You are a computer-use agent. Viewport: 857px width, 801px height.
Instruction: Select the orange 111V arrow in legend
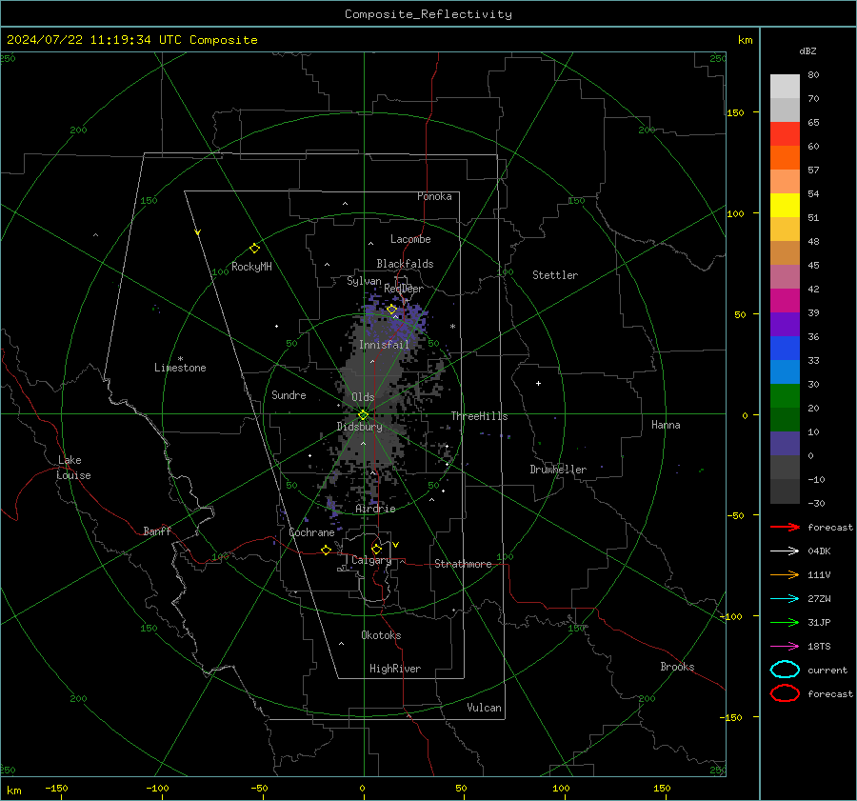pos(785,574)
